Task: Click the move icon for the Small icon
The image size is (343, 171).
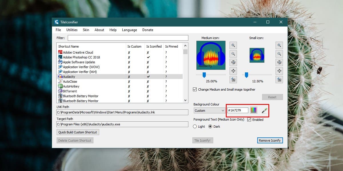Action: click(279, 71)
